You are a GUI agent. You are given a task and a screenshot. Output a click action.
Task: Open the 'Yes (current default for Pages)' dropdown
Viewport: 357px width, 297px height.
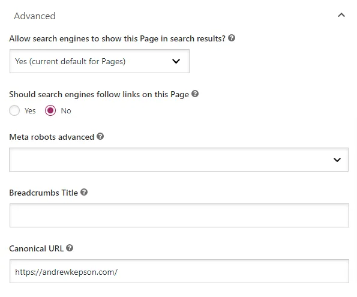(x=100, y=61)
